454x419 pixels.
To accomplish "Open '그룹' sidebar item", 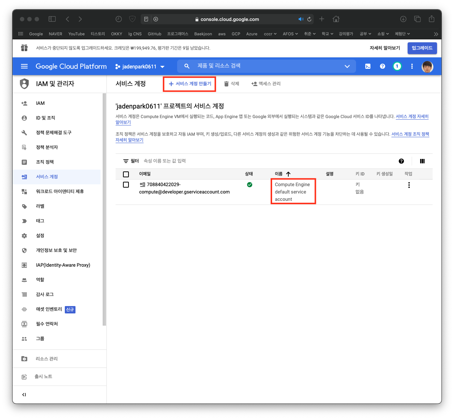I will pos(57,339).
